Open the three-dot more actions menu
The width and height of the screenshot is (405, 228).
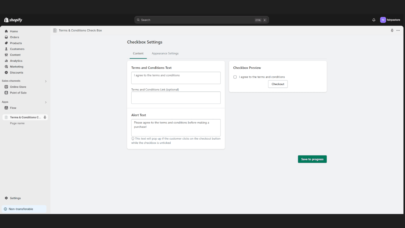coord(398,30)
